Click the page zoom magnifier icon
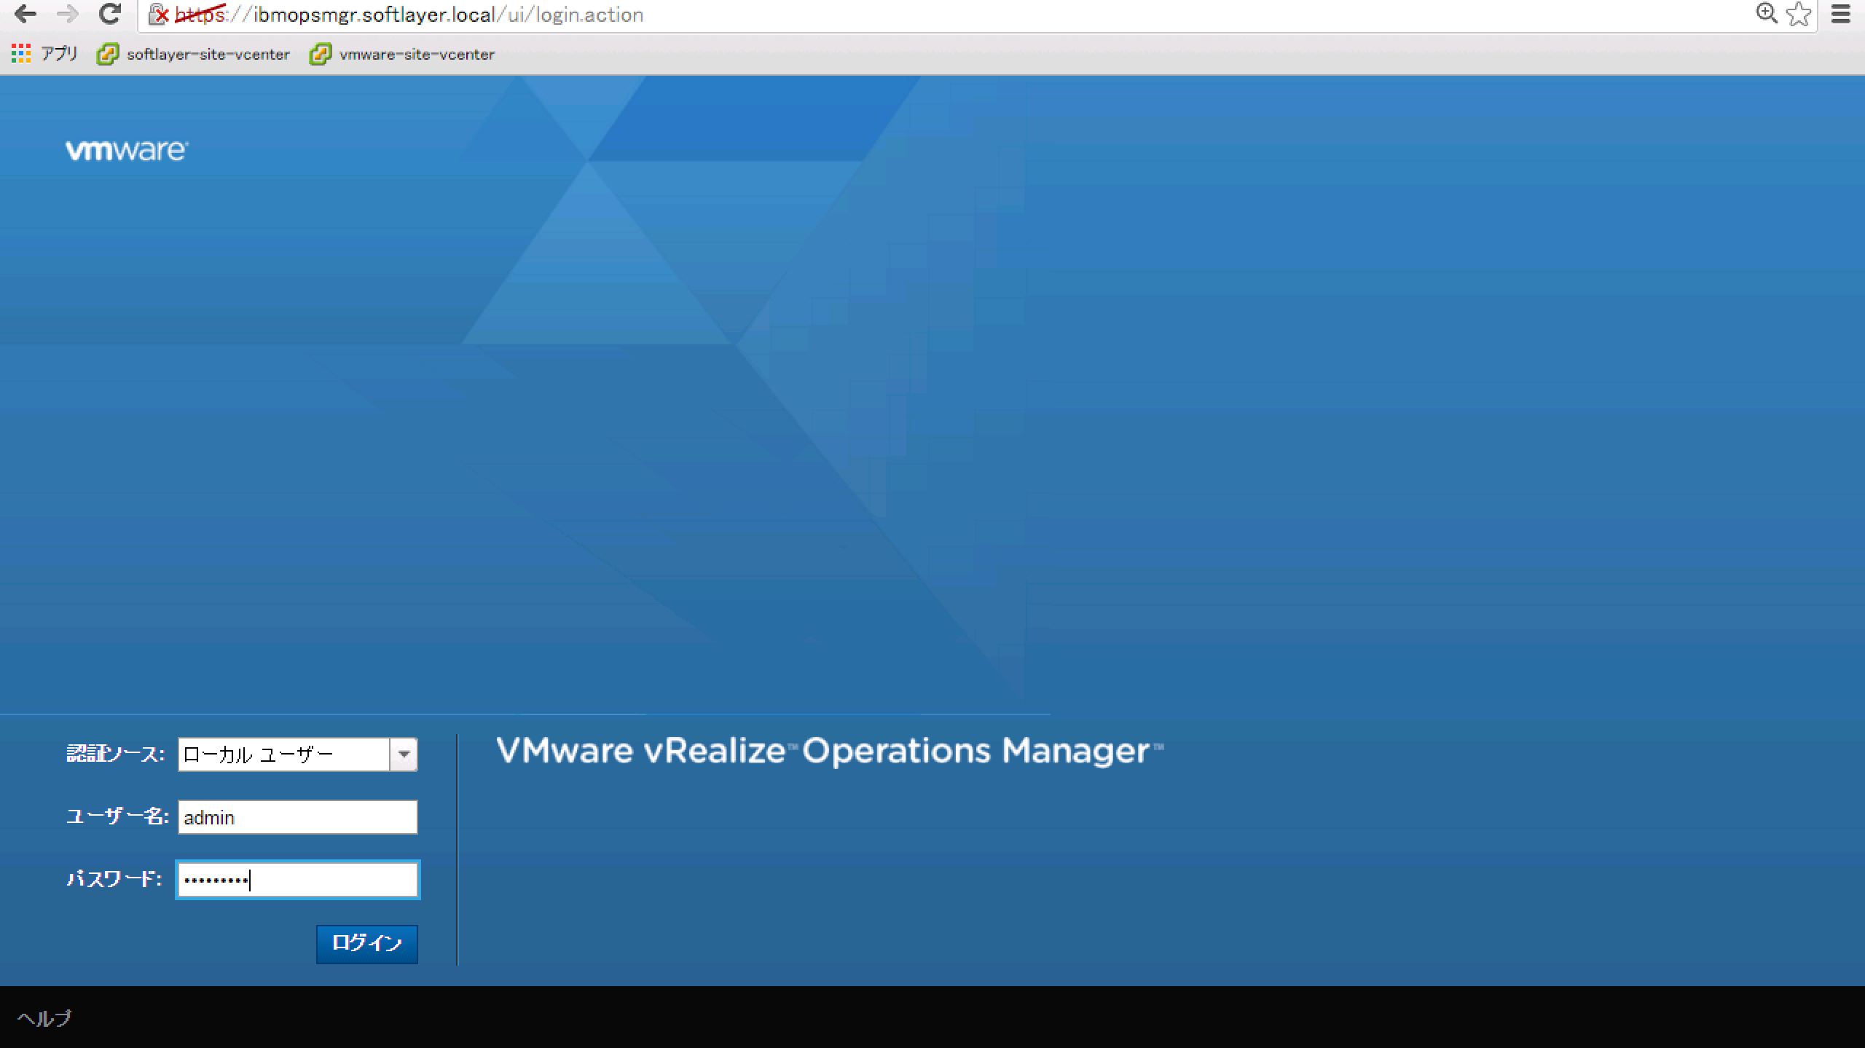Image resolution: width=1865 pixels, height=1048 pixels. 1766,15
